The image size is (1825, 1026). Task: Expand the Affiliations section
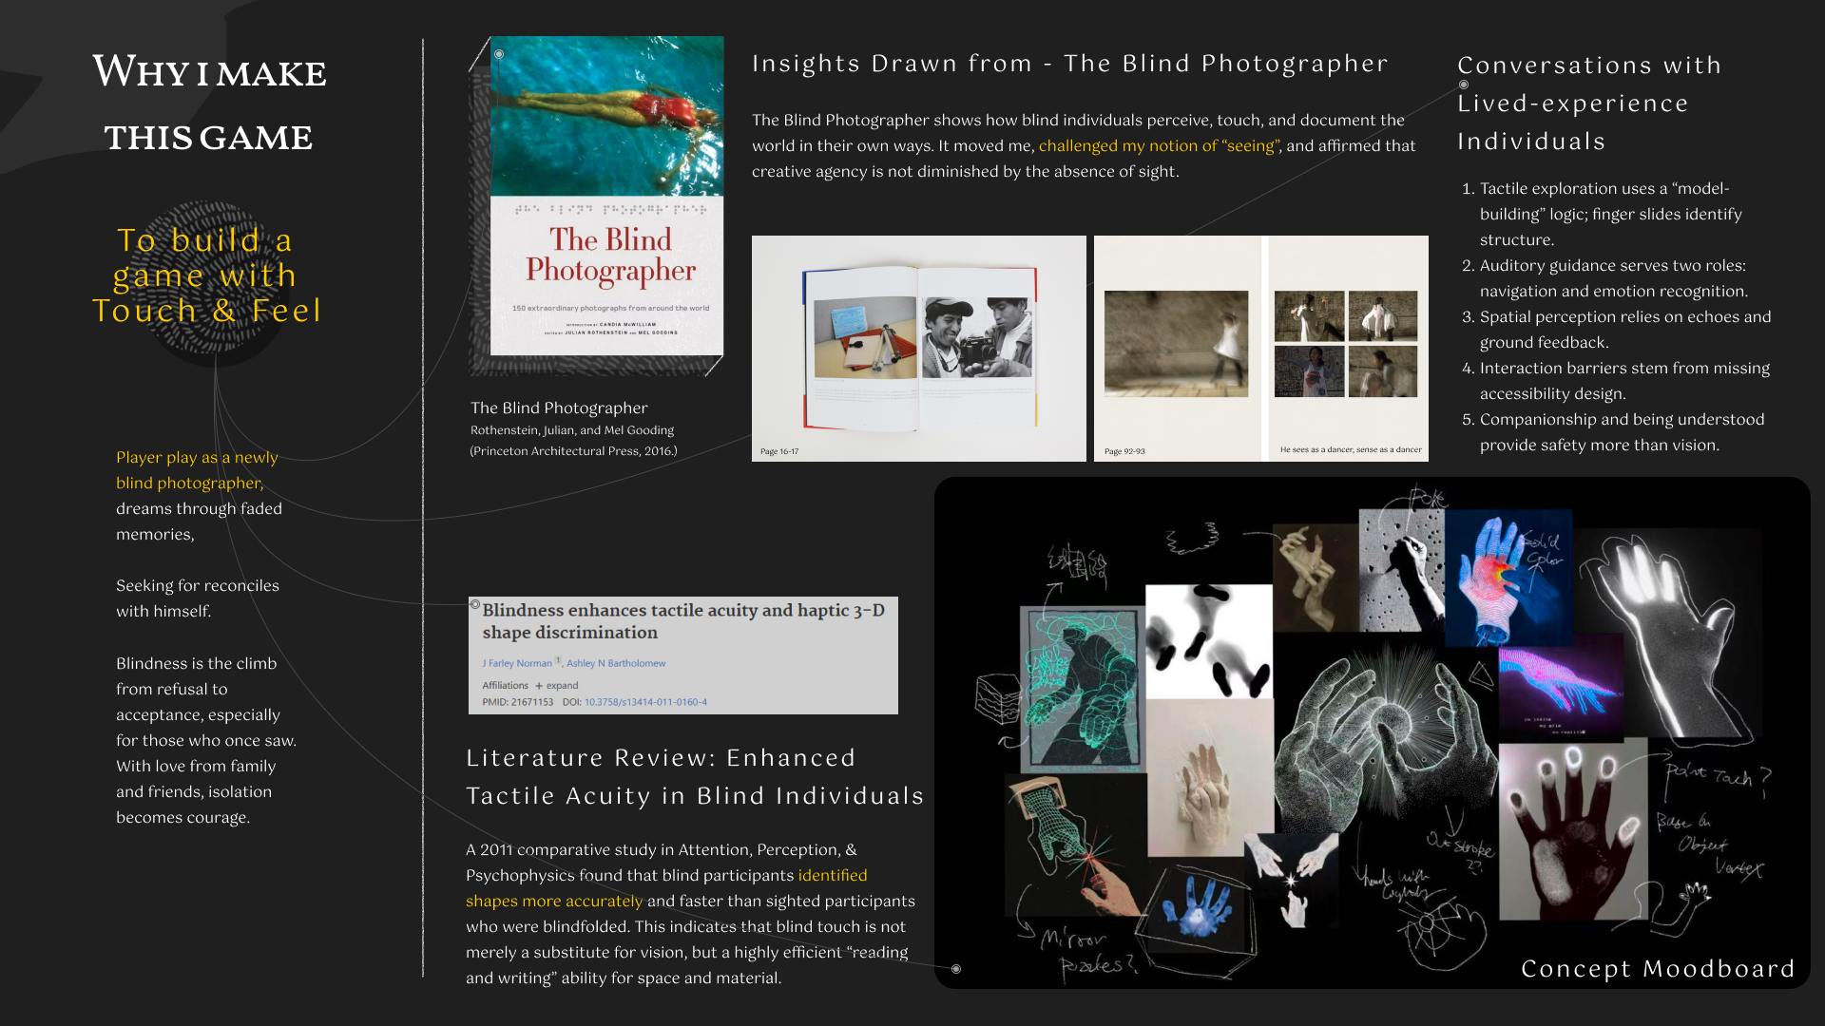tap(561, 686)
